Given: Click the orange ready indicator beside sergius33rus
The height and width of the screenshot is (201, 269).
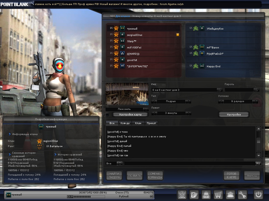Looking at the screenshot, I should [178, 35].
